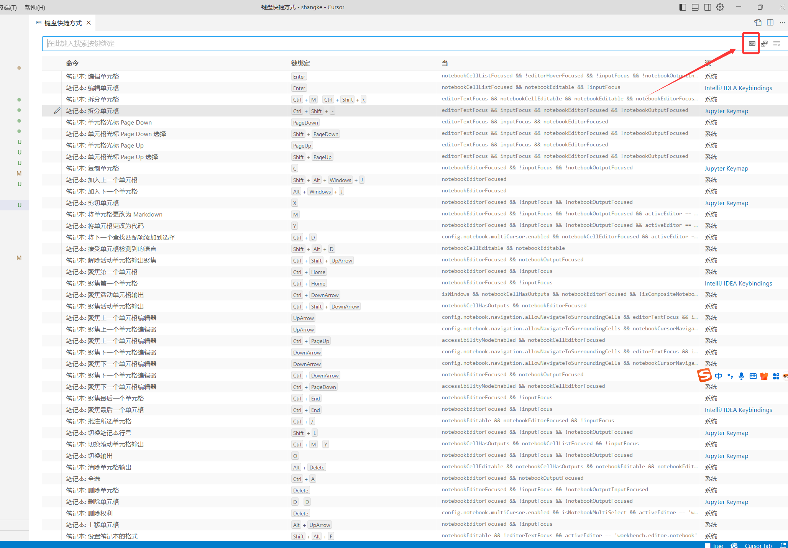Open the 帮助(H) menu

point(34,7)
